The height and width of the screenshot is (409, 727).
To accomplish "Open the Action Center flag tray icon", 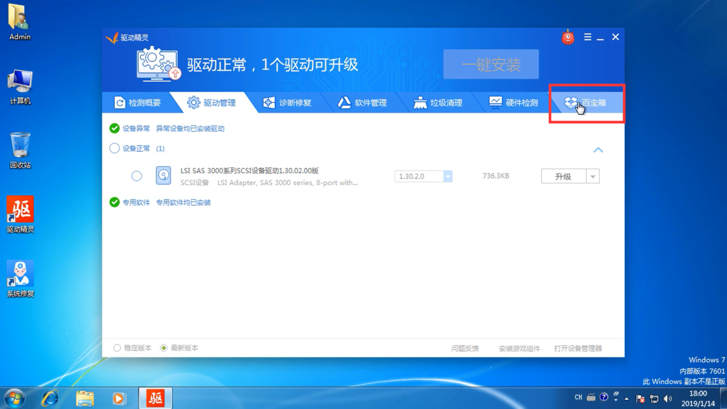I will pos(640,398).
